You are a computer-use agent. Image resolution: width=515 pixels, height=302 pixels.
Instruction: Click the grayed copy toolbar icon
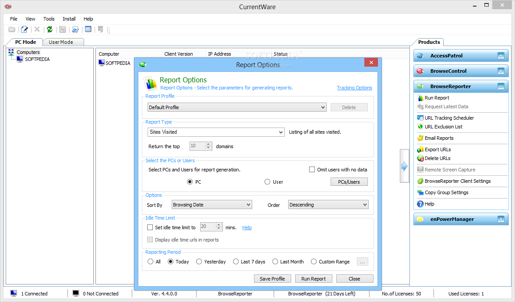tap(62, 29)
